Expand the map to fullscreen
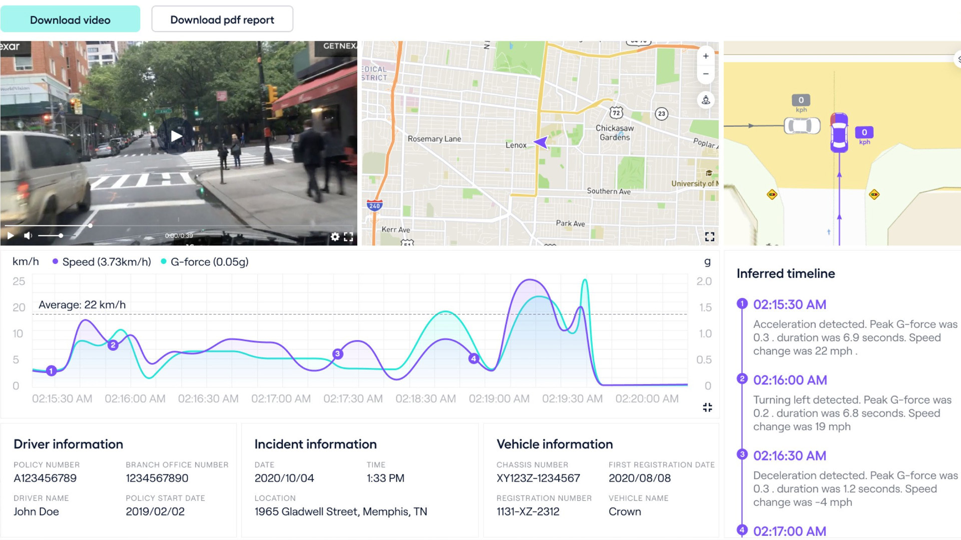Screen dimensions: 961x540 (710, 236)
